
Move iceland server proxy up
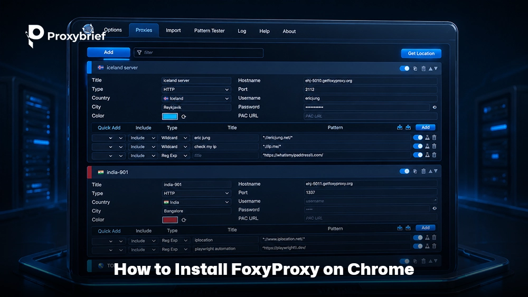(x=430, y=69)
